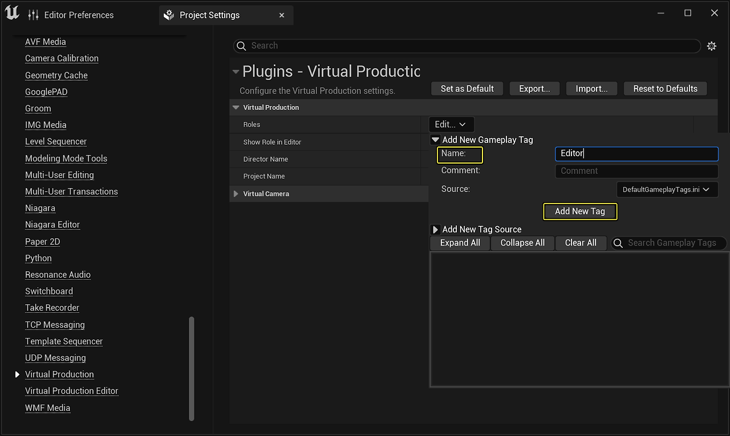The height and width of the screenshot is (436, 730).
Task: Click the Show Role in Editor label
Action: point(272,142)
